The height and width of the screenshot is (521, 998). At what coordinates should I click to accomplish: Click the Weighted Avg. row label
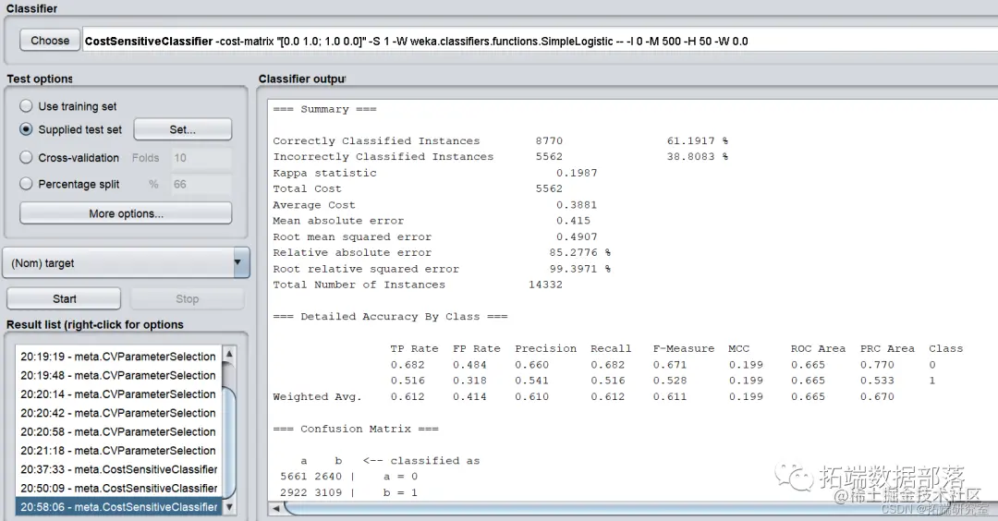pyautogui.click(x=317, y=397)
